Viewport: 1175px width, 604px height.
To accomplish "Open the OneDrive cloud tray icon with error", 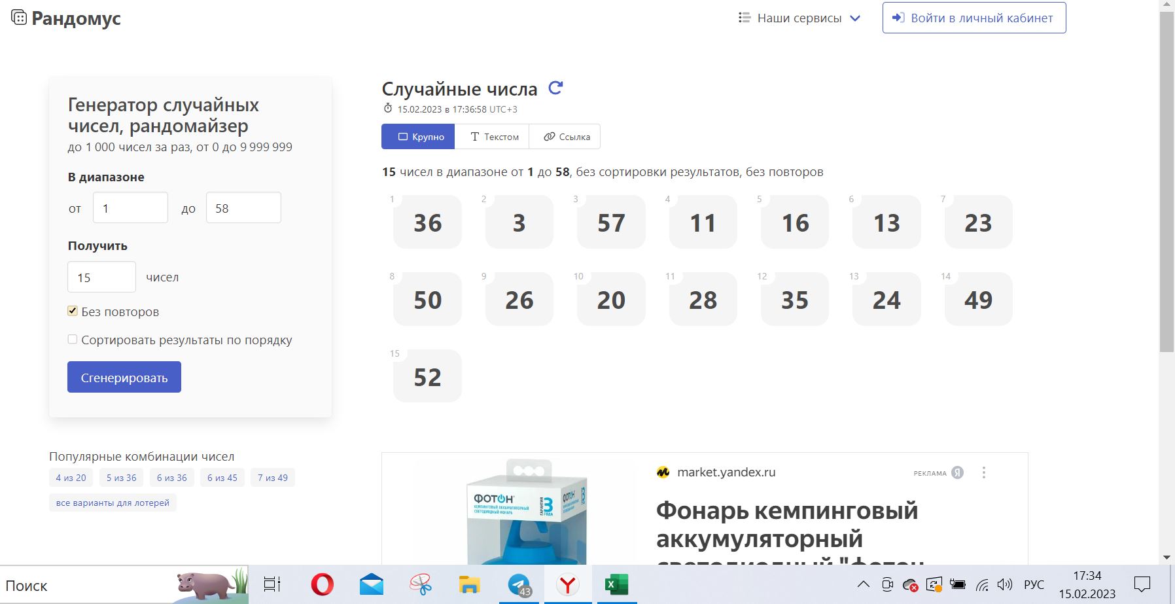I will click(x=910, y=585).
